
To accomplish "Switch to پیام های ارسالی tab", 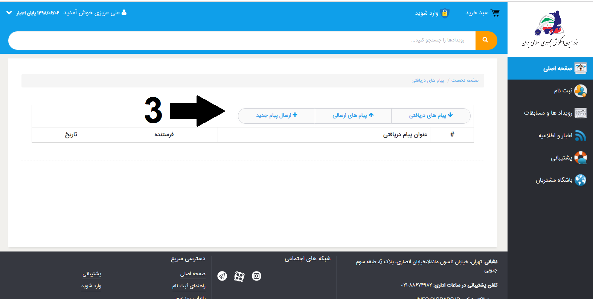I will [353, 116].
